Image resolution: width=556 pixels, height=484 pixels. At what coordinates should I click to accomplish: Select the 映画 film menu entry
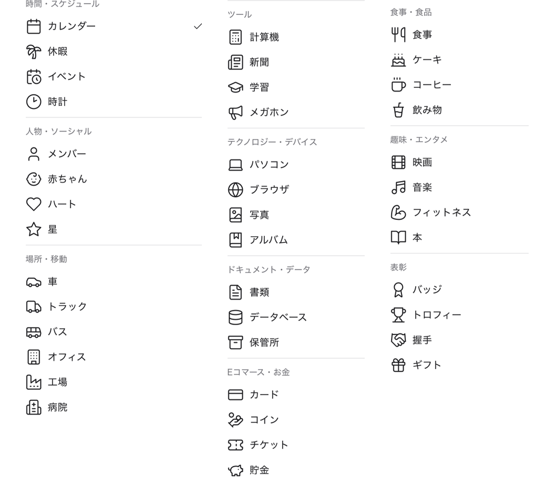[459, 162]
